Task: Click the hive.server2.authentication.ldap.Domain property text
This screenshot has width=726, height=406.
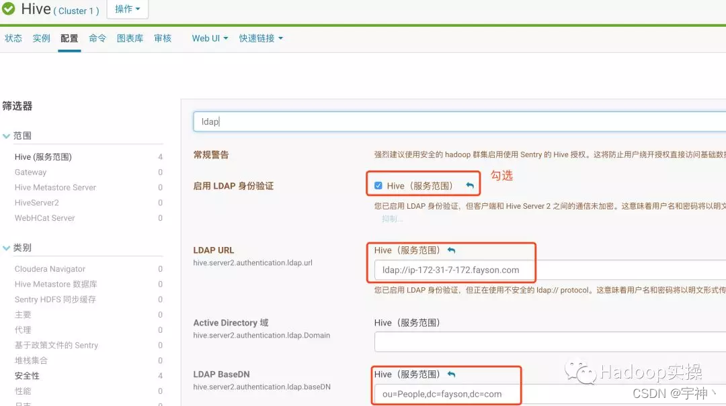Action: [x=261, y=336]
